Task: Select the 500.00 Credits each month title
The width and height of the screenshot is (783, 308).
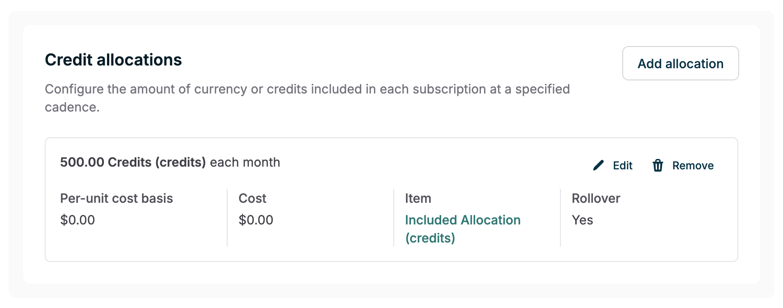Action: 170,162
